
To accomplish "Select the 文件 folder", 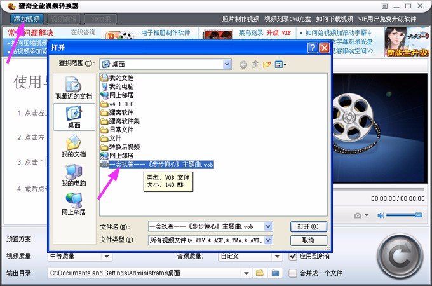I will tap(111, 139).
